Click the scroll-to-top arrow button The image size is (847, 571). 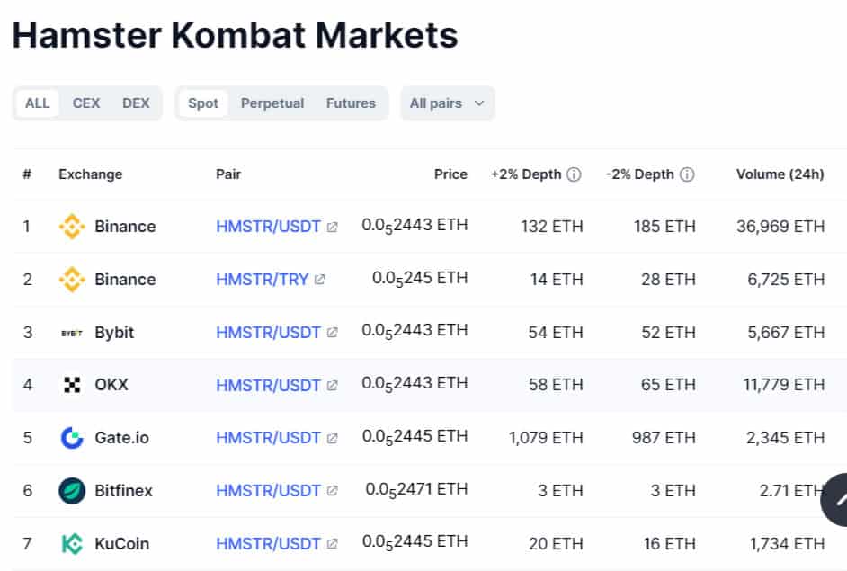pos(834,500)
